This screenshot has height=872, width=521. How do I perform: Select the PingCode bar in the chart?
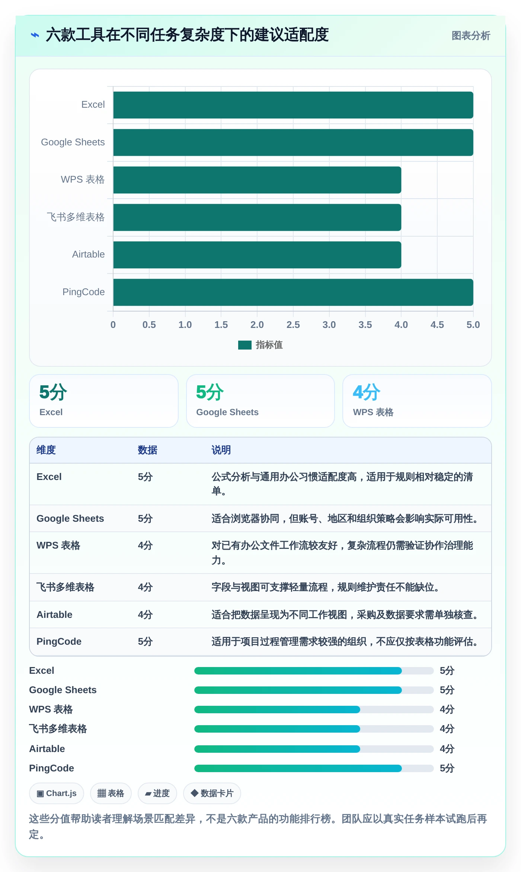point(293,292)
